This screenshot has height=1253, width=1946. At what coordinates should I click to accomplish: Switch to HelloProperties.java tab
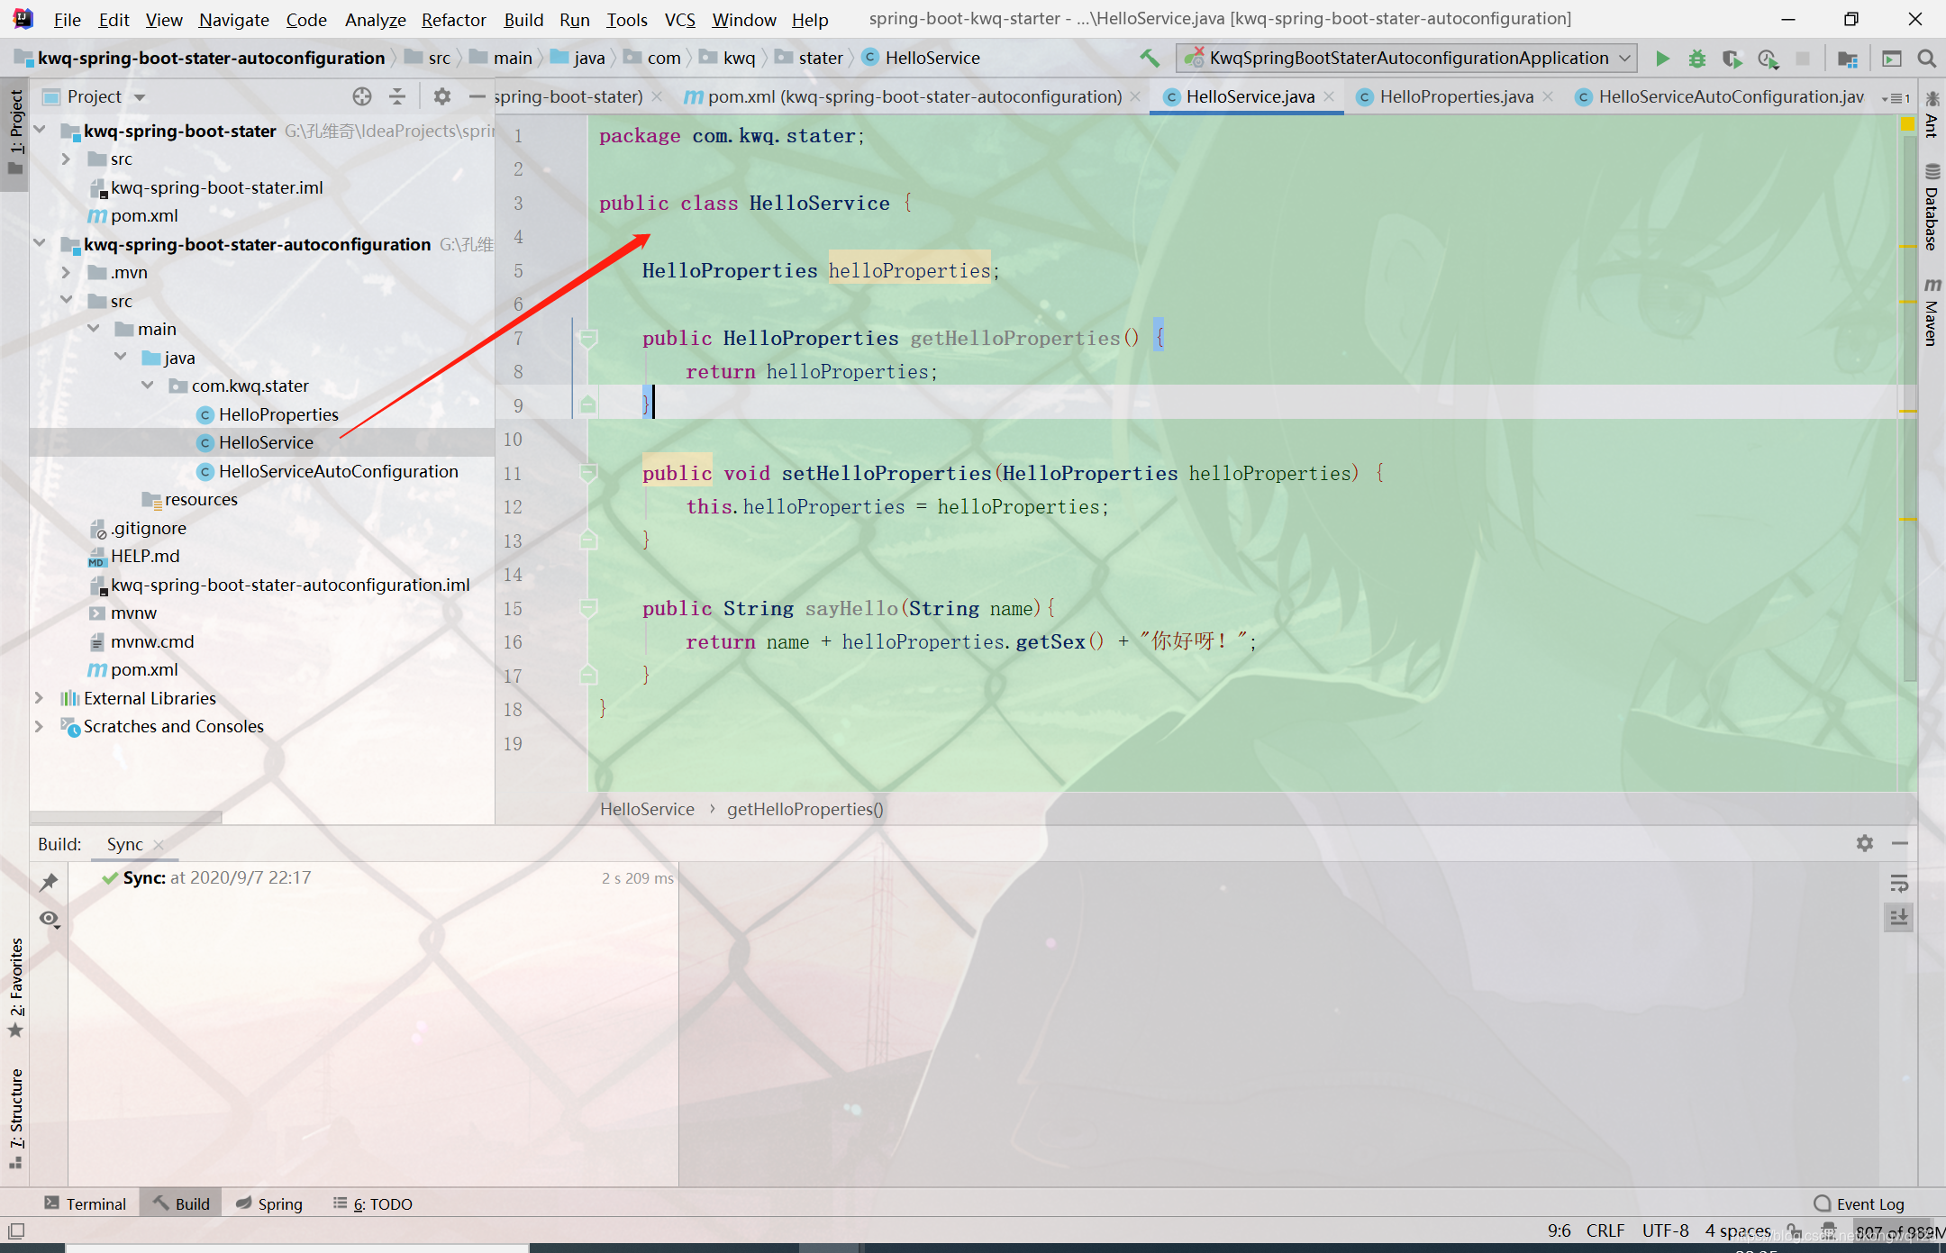click(1455, 96)
